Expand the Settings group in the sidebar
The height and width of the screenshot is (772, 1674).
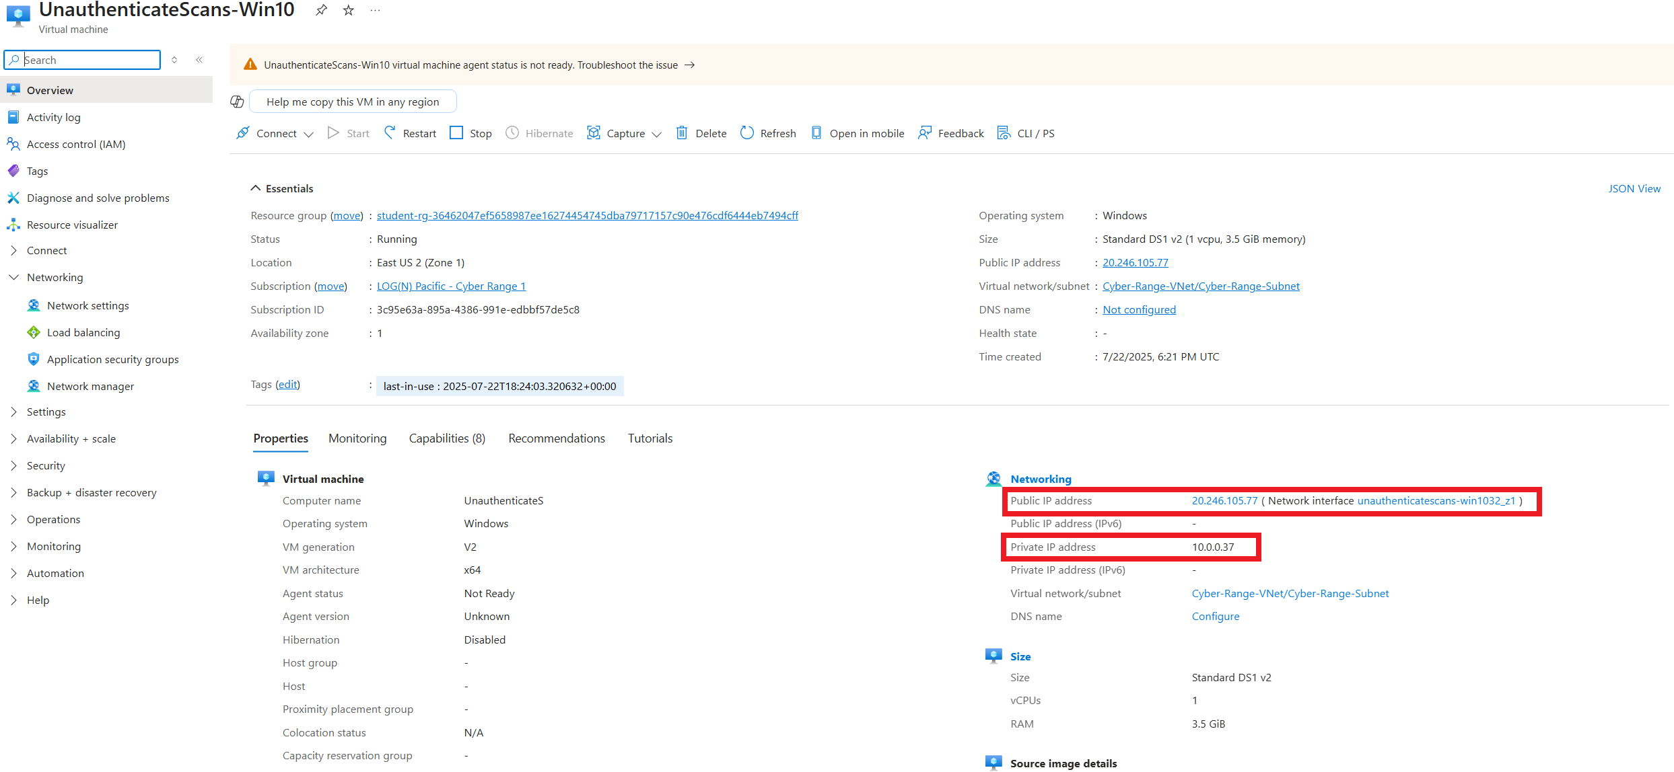(13, 412)
